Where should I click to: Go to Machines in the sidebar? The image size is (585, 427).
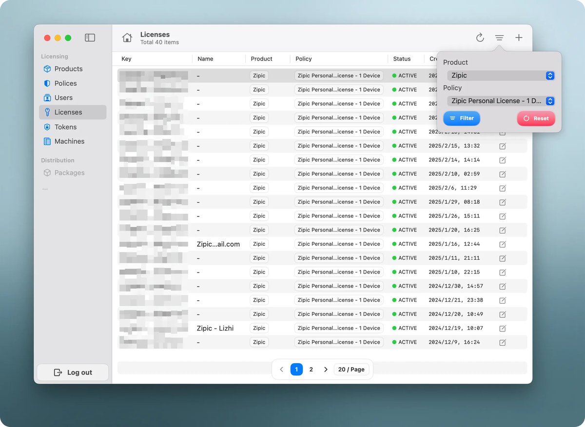[69, 141]
